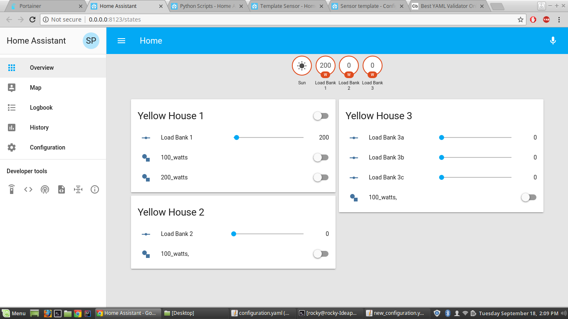
Task: Open the Info developer tool icon
Action: [x=95, y=189]
